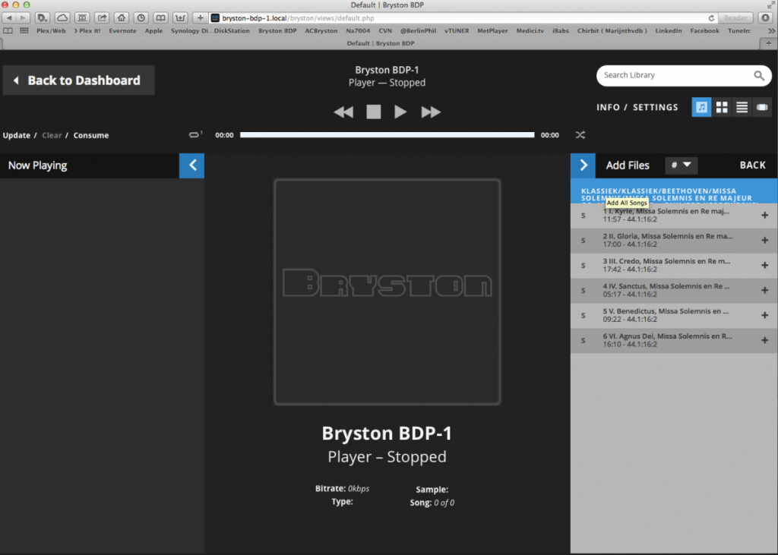Click the S button beside 3 III. Credo
The height and width of the screenshot is (555, 778).
[583, 266]
